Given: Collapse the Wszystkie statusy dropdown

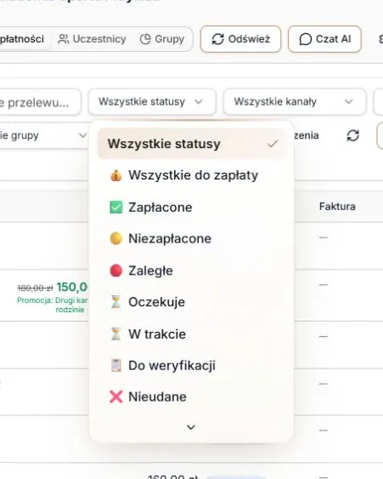Looking at the screenshot, I should point(152,102).
